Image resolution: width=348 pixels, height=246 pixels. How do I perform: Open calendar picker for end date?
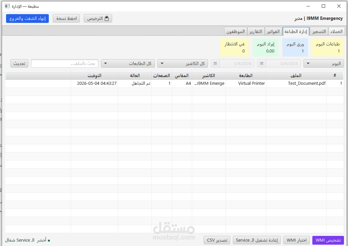click(215, 64)
